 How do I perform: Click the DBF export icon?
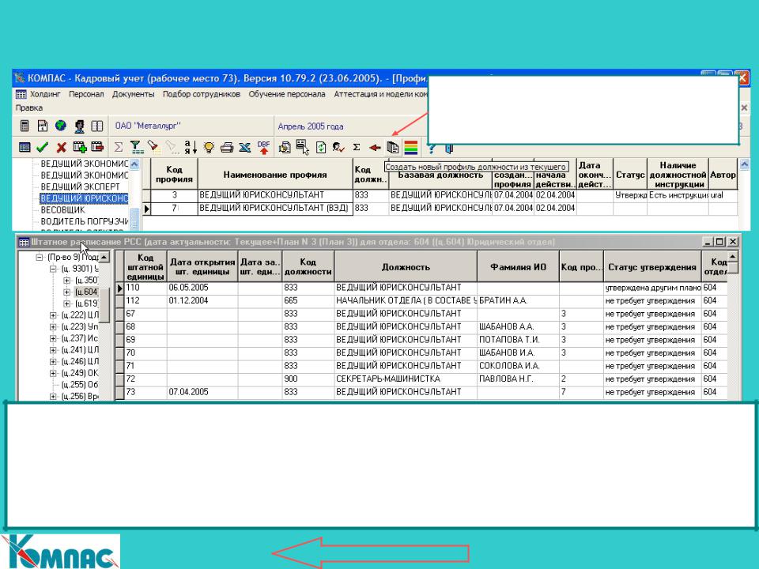coord(264,147)
